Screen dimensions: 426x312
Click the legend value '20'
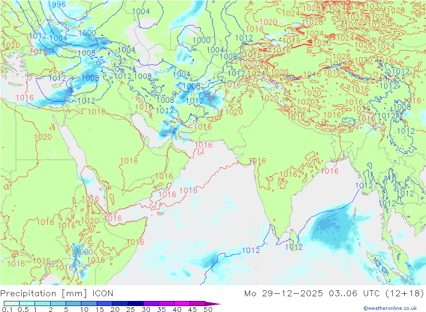pos(115,309)
